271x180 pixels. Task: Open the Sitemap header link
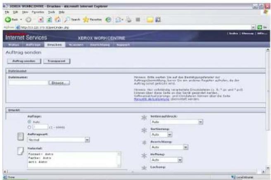(247, 33)
